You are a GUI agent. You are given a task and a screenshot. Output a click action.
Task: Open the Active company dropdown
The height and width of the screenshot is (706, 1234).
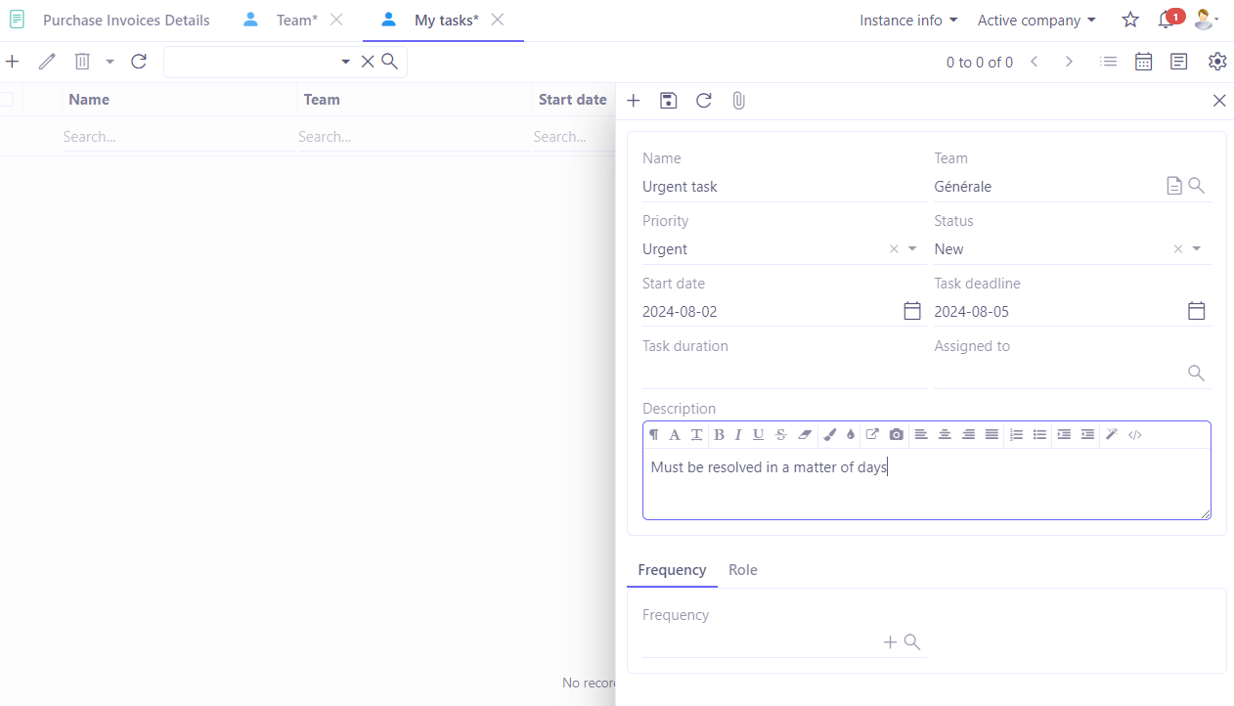[x=1036, y=20]
